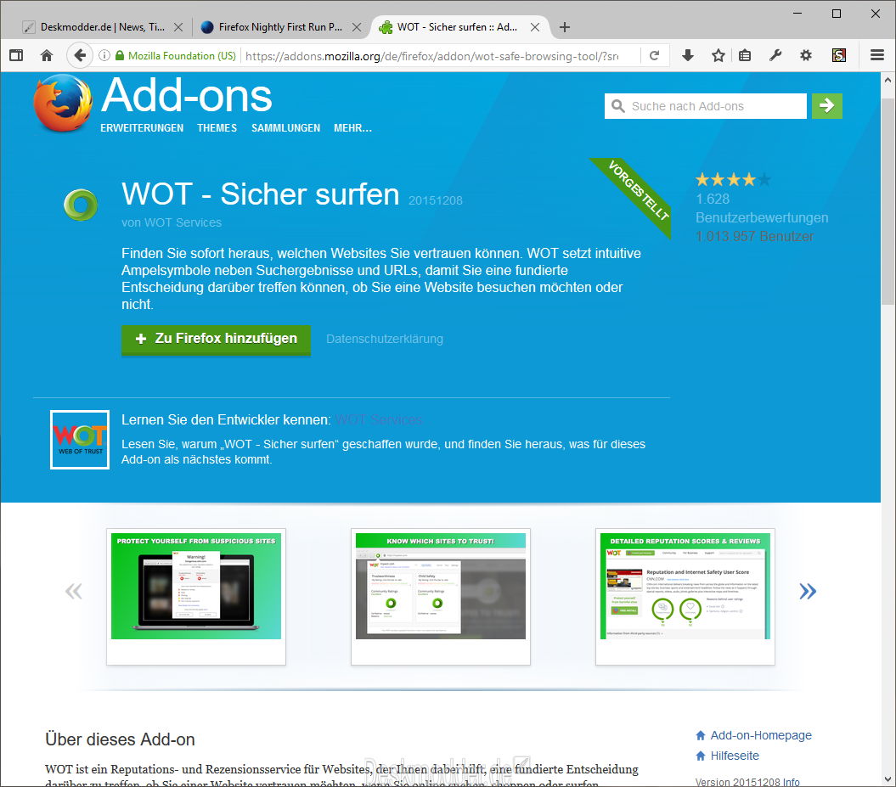Select the WOT - Sicher surfen tab
The image size is (896, 787).
pos(455,27)
